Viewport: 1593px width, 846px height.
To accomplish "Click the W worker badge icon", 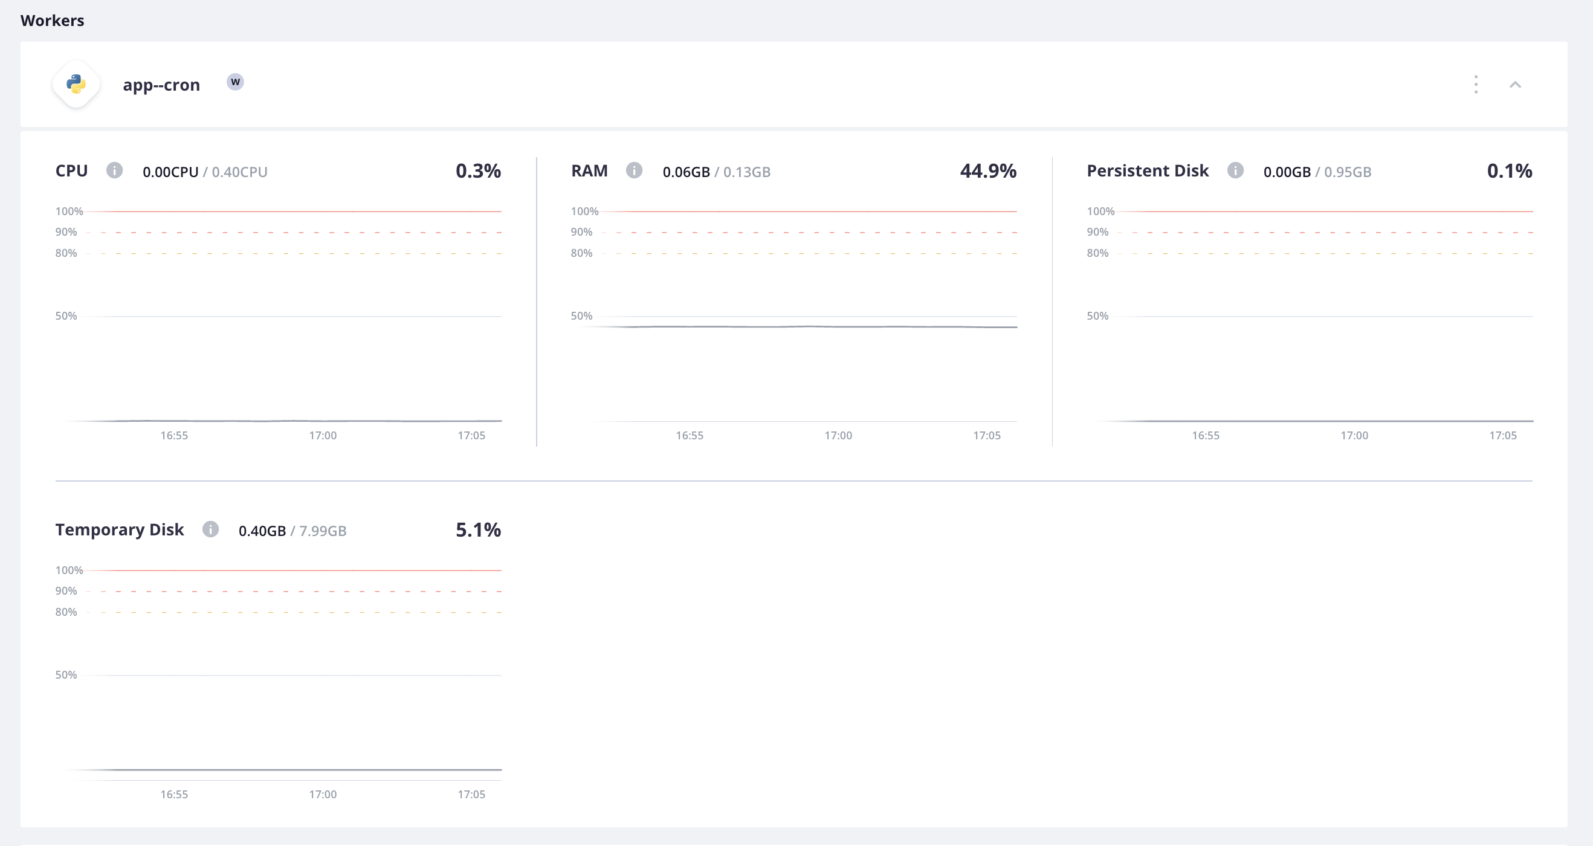I will click(x=235, y=81).
